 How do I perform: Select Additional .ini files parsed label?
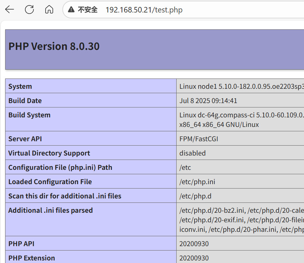pos(51,210)
